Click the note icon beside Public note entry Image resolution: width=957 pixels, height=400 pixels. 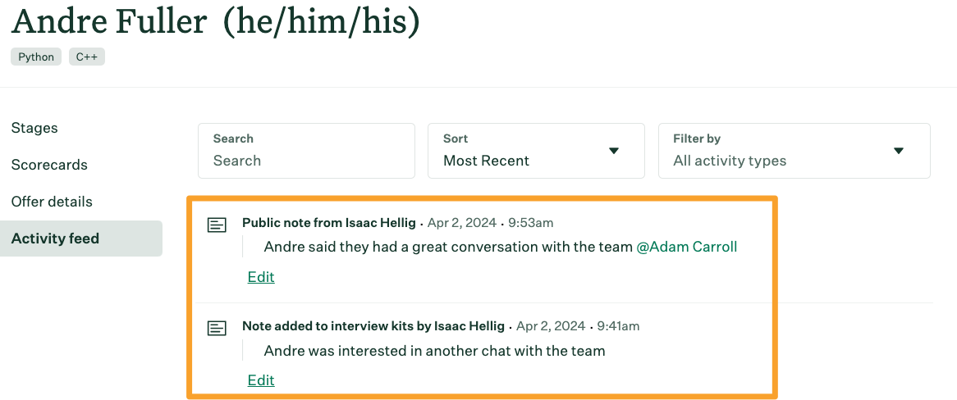pos(217,225)
